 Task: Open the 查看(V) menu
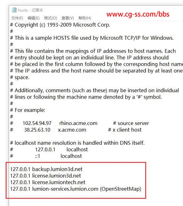tap(68, 18)
